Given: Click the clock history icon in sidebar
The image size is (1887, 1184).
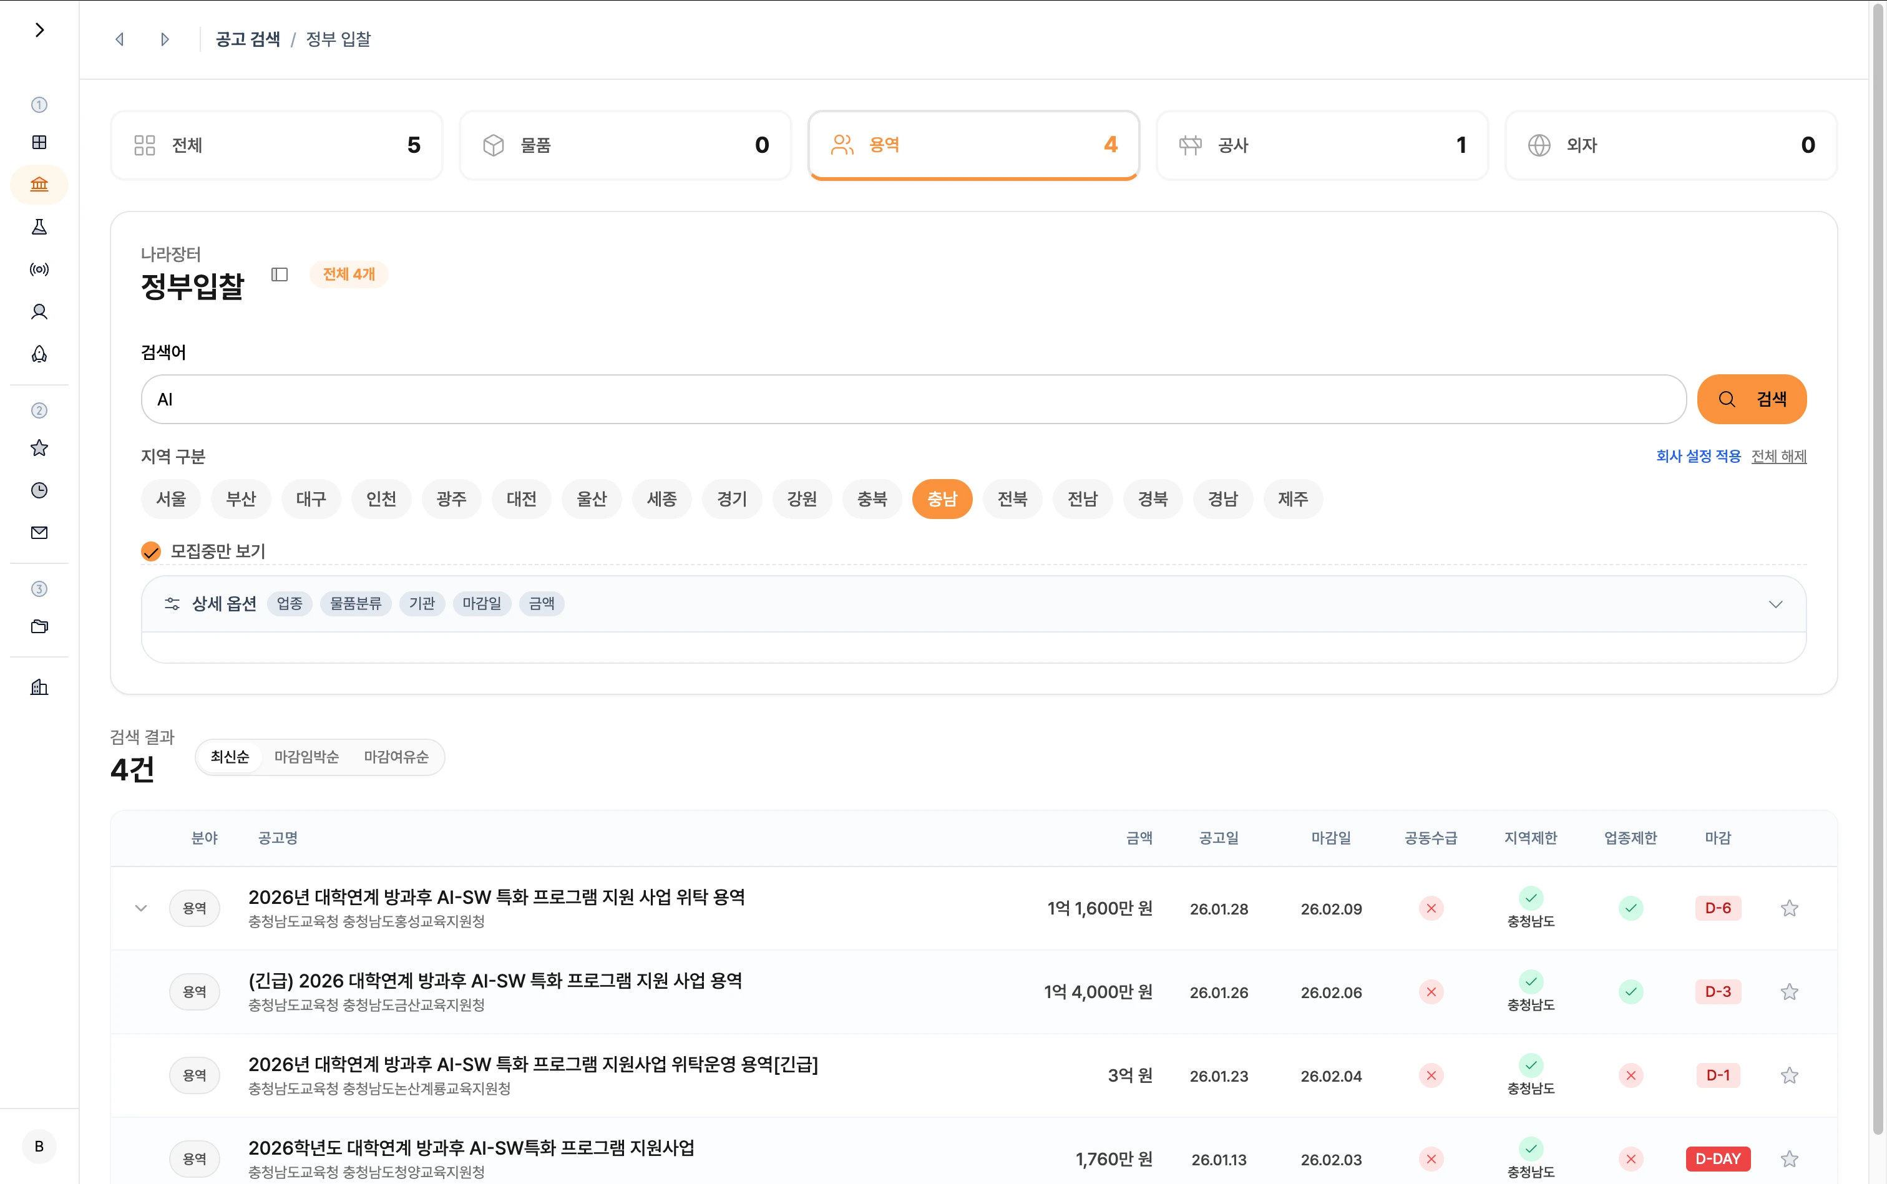Looking at the screenshot, I should coord(39,490).
